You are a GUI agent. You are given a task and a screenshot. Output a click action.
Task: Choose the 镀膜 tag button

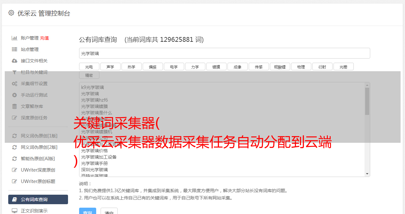coord(216,66)
